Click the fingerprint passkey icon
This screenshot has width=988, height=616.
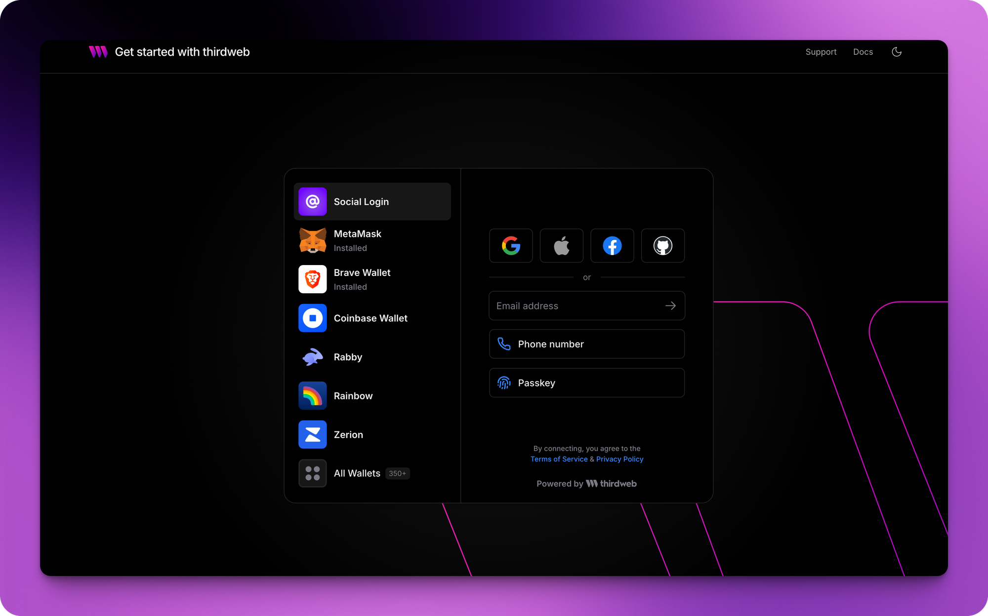click(x=504, y=383)
